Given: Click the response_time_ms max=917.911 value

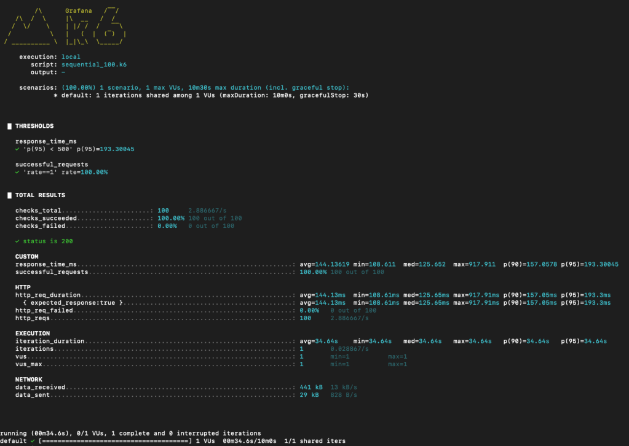Looking at the screenshot, I should coord(475,264).
